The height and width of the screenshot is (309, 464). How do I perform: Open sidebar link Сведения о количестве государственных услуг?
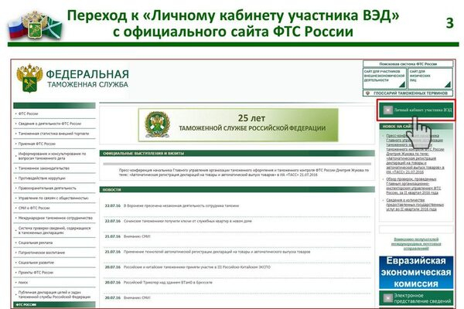coord(415,205)
